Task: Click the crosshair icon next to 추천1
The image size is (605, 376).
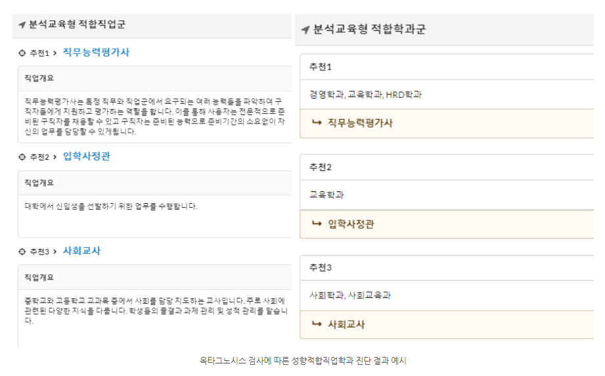Action: (22, 53)
